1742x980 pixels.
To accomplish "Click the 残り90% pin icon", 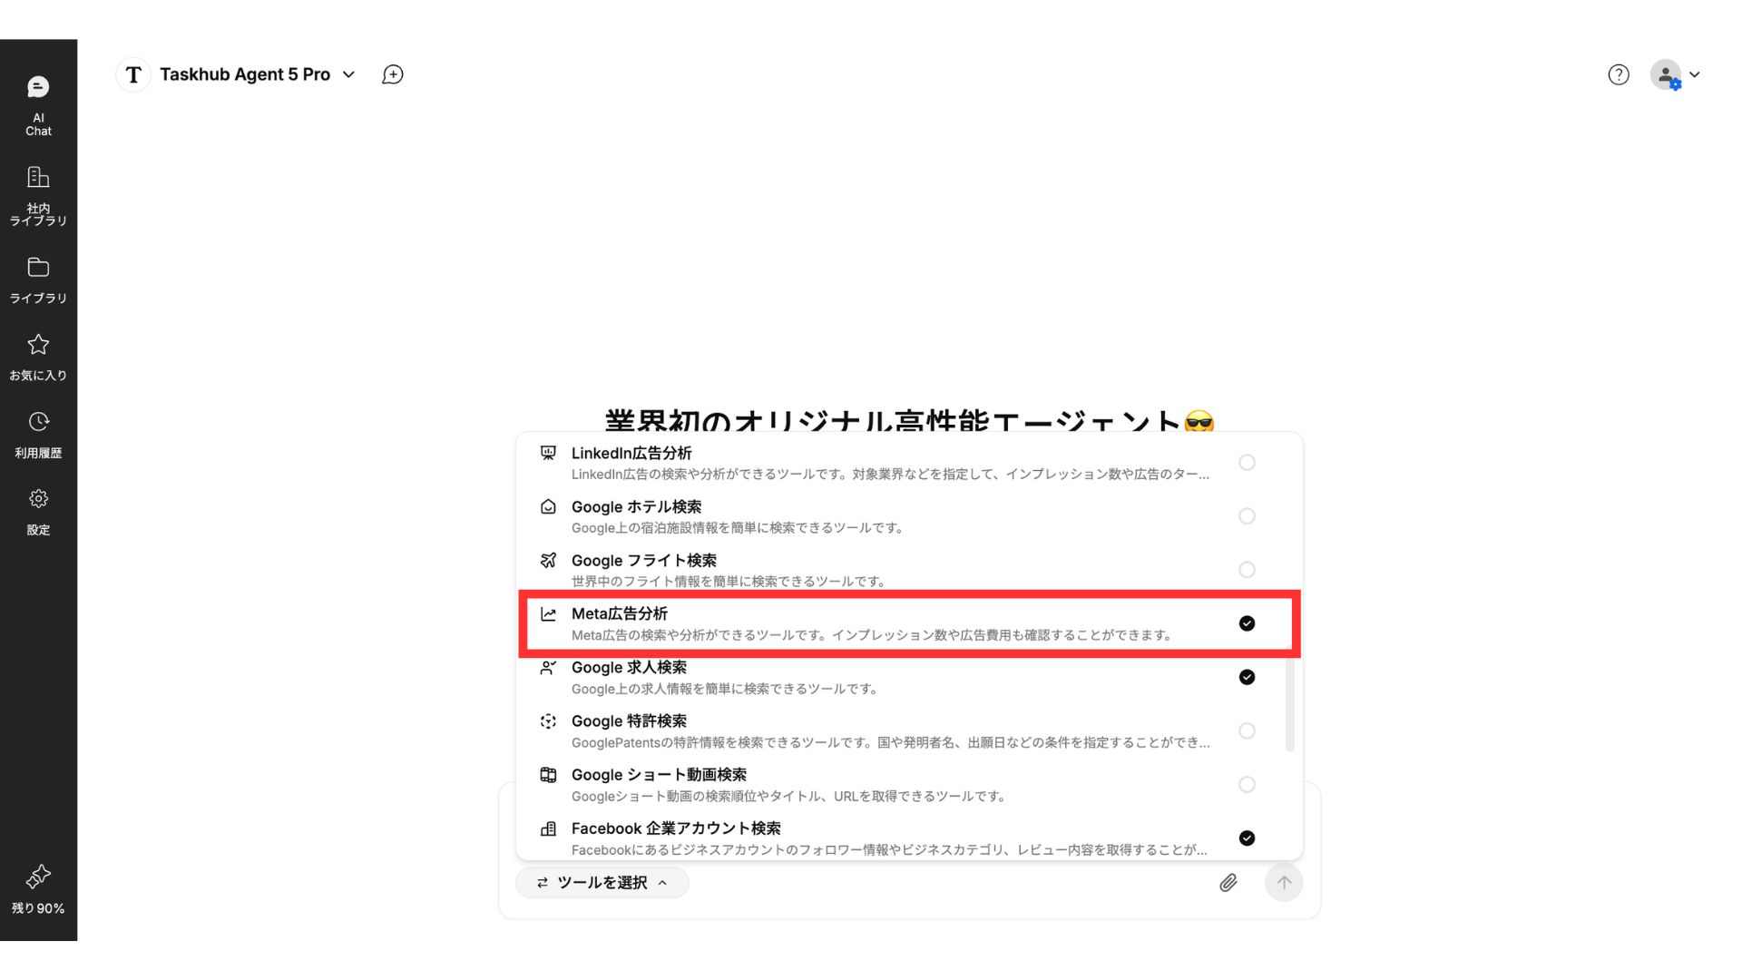I will (x=38, y=877).
